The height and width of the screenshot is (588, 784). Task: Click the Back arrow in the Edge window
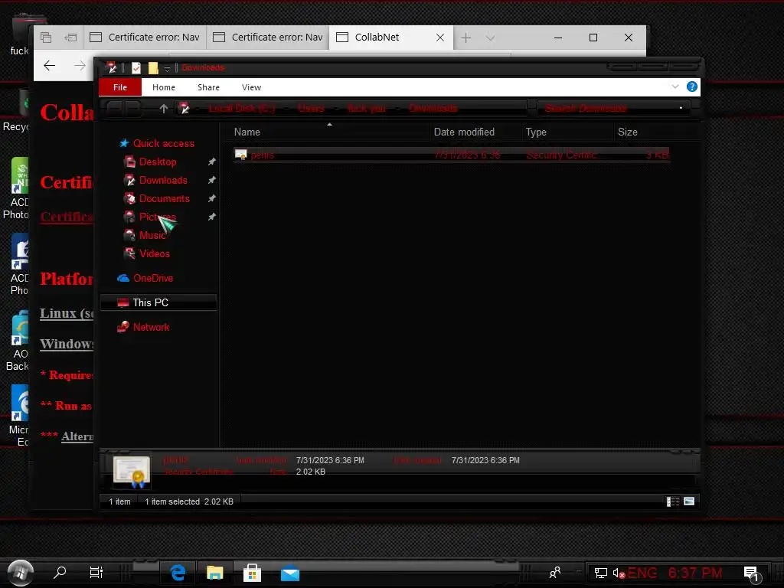49,66
